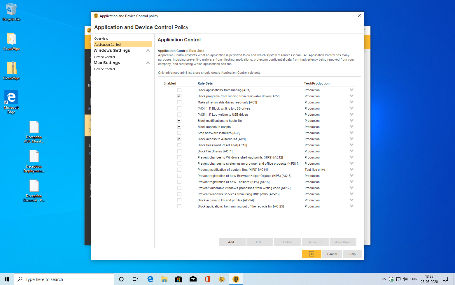Open mode dropdown for Block applications [AC1]
Viewport: 455px width, 285px height.
(351, 90)
